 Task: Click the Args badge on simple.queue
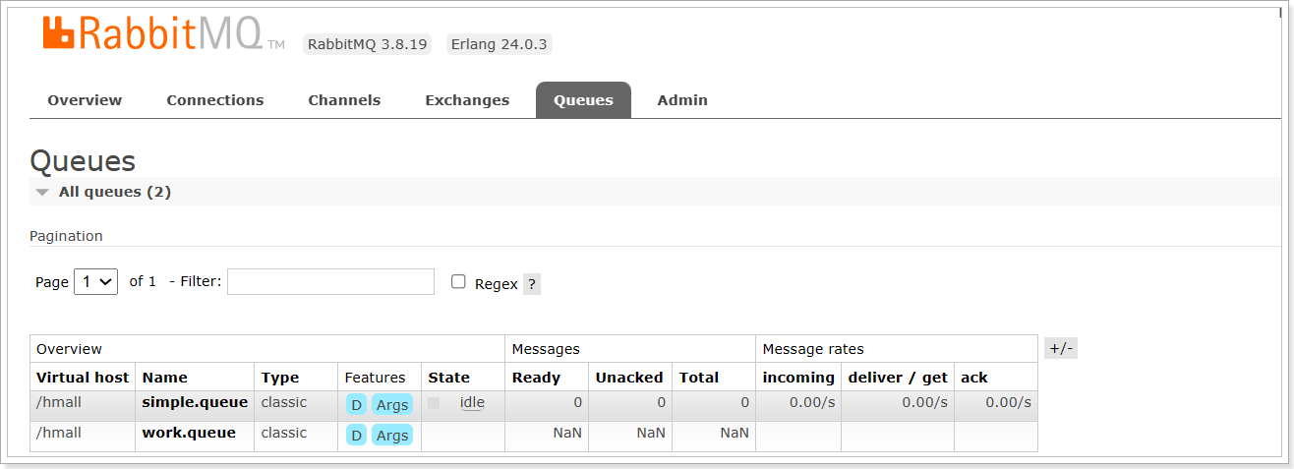(392, 404)
